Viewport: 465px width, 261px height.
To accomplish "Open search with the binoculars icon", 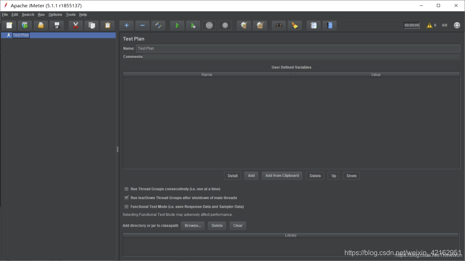I will pyautogui.click(x=279, y=25).
